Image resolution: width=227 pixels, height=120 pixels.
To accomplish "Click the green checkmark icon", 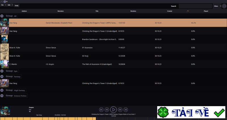I will (219, 113).
